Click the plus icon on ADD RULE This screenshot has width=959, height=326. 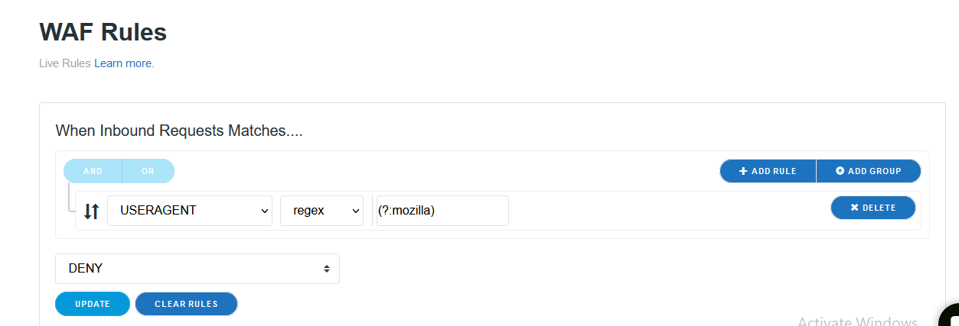743,171
